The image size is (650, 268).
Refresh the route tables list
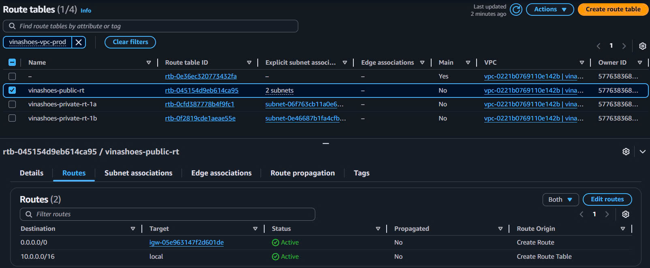(x=516, y=9)
